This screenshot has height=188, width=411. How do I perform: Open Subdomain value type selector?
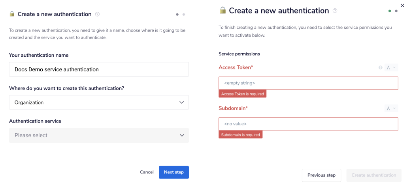click(x=391, y=108)
